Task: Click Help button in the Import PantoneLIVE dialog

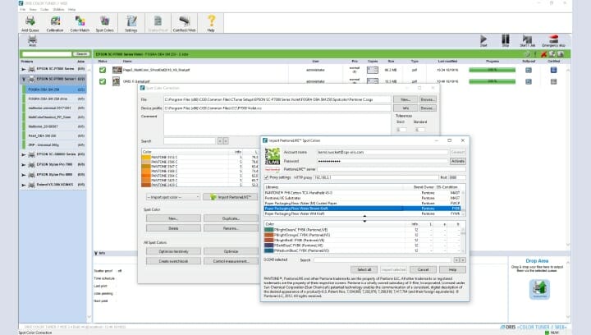Action: point(452,270)
